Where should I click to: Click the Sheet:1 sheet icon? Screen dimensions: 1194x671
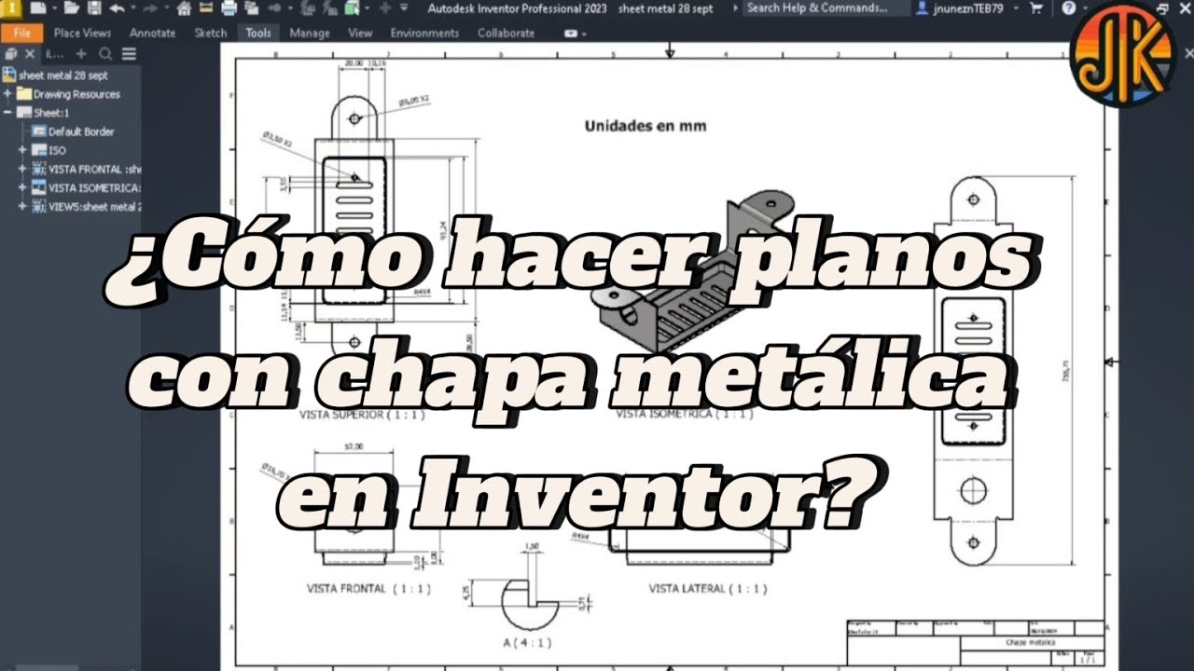(23, 113)
